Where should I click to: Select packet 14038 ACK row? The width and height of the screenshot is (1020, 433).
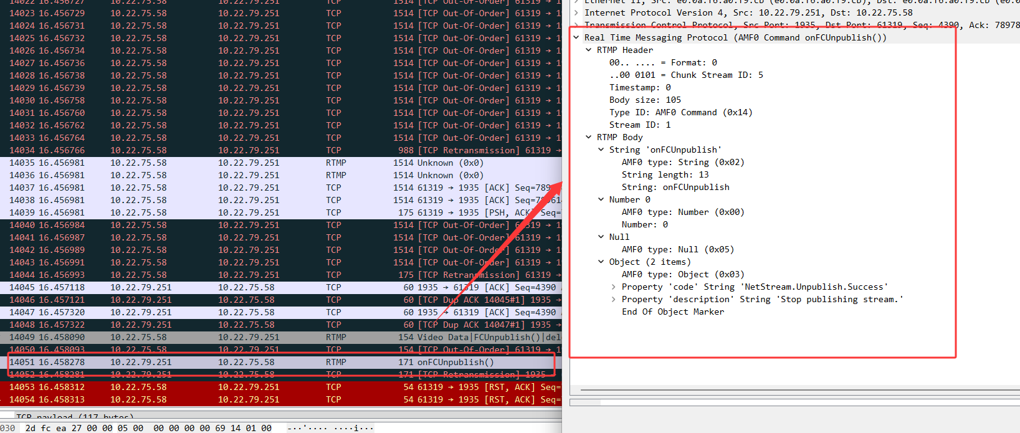tap(281, 200)
